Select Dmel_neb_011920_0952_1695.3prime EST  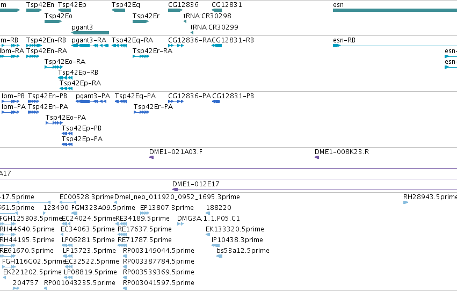coord(115,202)
